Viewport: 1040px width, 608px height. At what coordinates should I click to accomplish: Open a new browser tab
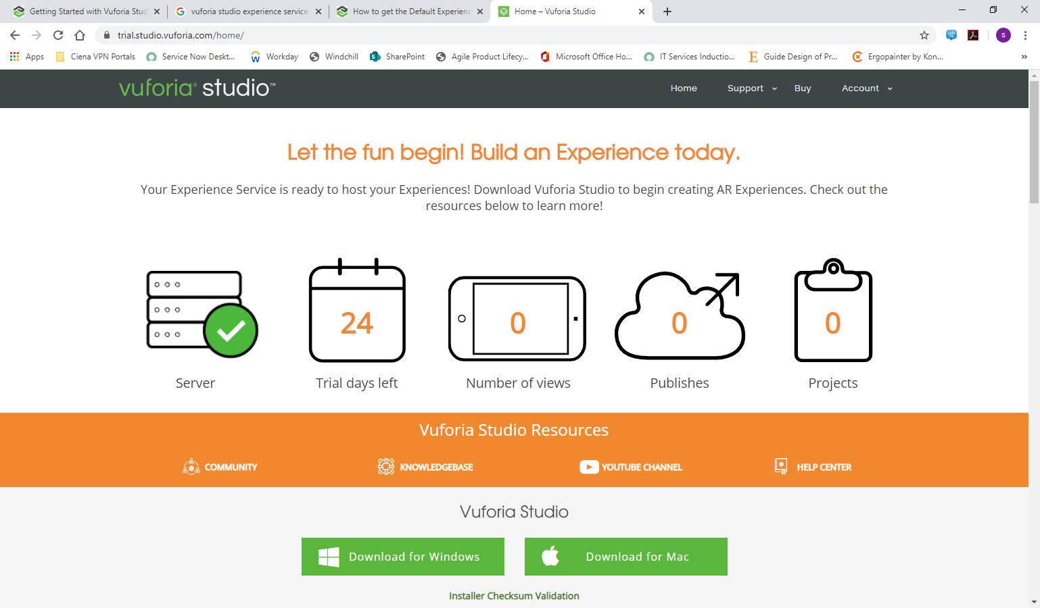[667, 11]
